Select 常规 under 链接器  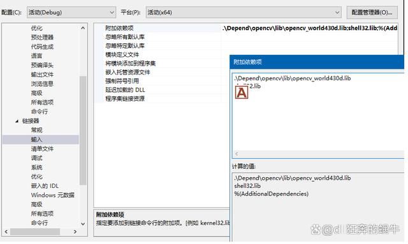pyautogui.click(x=36, y=130)
